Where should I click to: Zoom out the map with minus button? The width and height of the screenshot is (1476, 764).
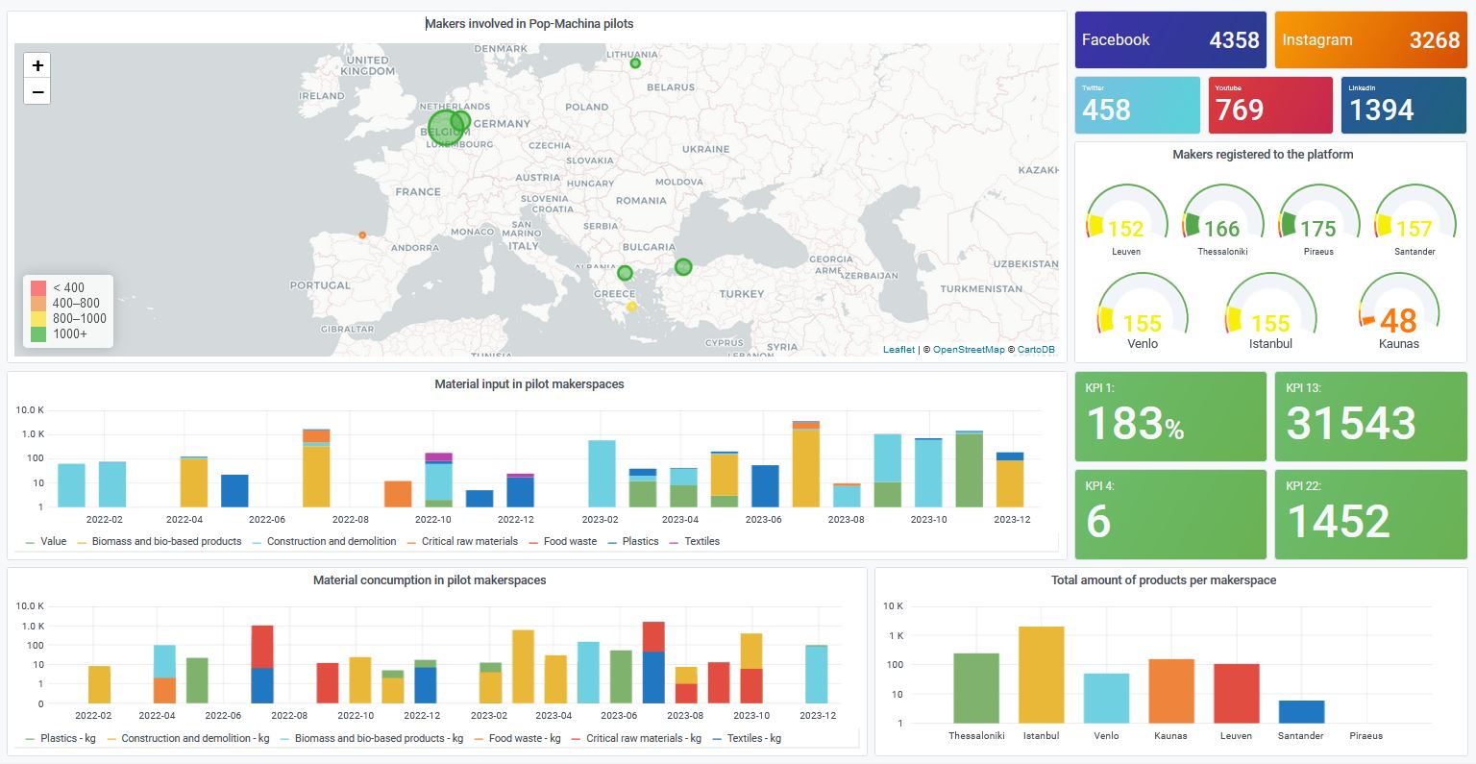point(37,91)
